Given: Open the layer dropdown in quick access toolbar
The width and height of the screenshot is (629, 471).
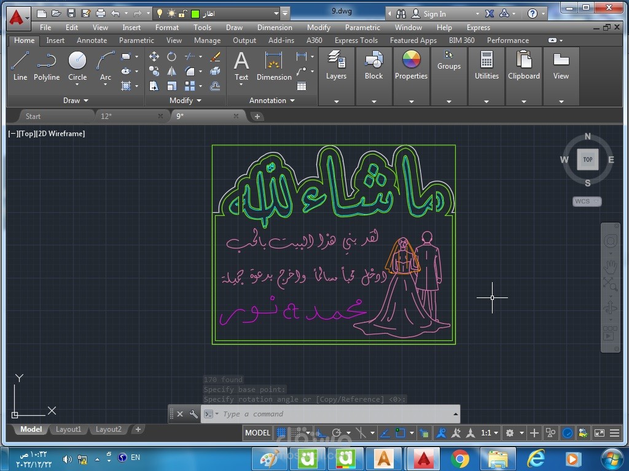Looking at the screenshot, I should (276, 13).
